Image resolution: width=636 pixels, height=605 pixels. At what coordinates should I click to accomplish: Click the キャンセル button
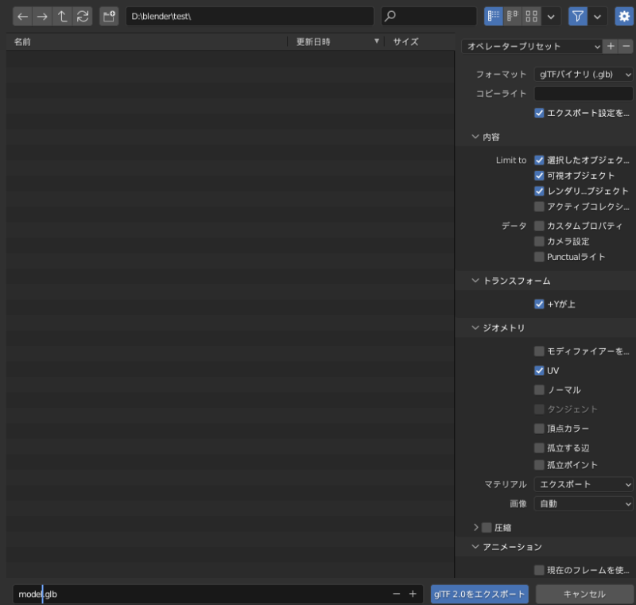pyautogui.click(x=584, y=594)
